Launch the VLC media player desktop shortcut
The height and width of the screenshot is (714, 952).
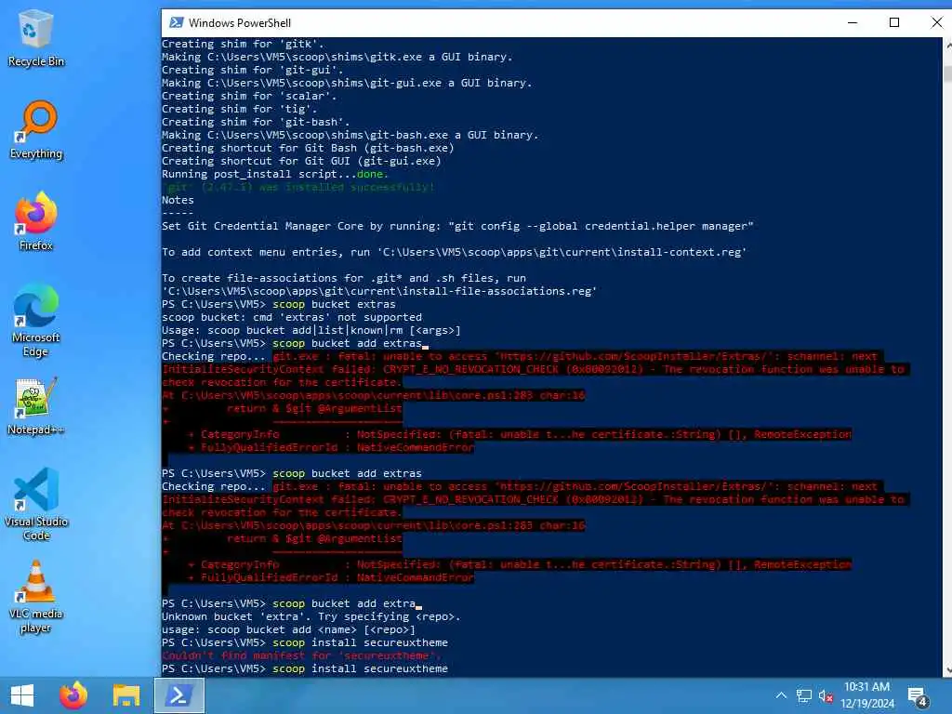click(36, 597)
